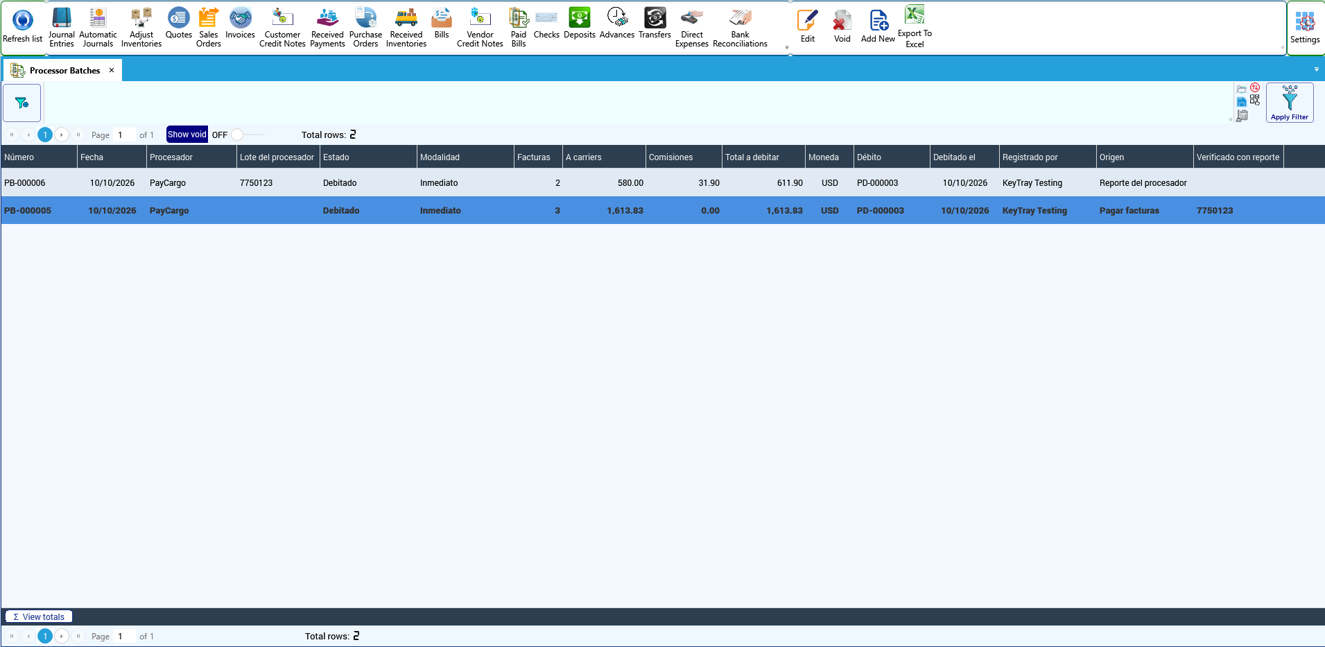Sort by the Estado column header
The image size is (1325, 647).
click(x=368, y=157)
